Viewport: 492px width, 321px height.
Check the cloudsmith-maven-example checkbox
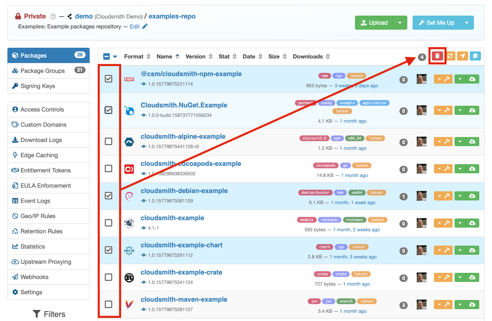point(109,305)
